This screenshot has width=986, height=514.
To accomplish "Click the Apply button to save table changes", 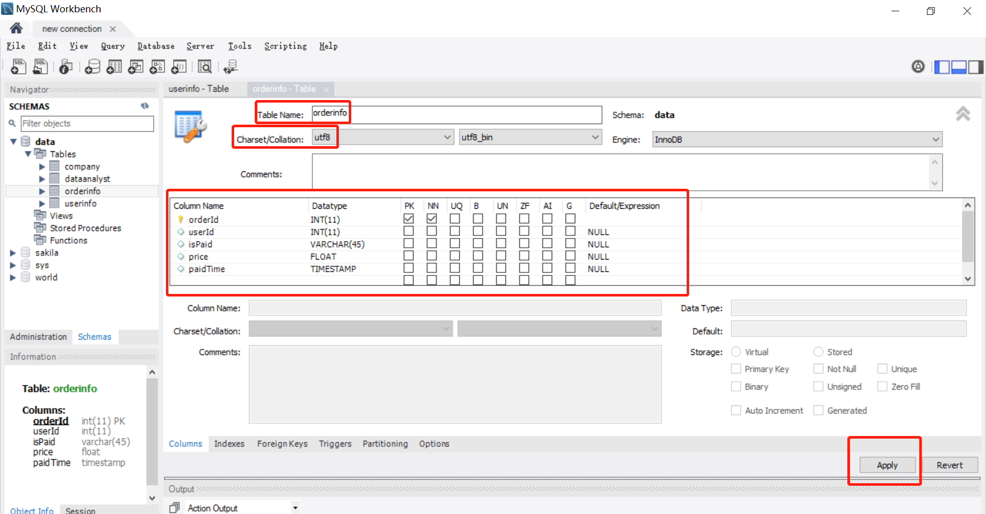I will (887, 465).
